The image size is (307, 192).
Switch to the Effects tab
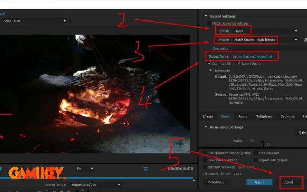[208, 116]
